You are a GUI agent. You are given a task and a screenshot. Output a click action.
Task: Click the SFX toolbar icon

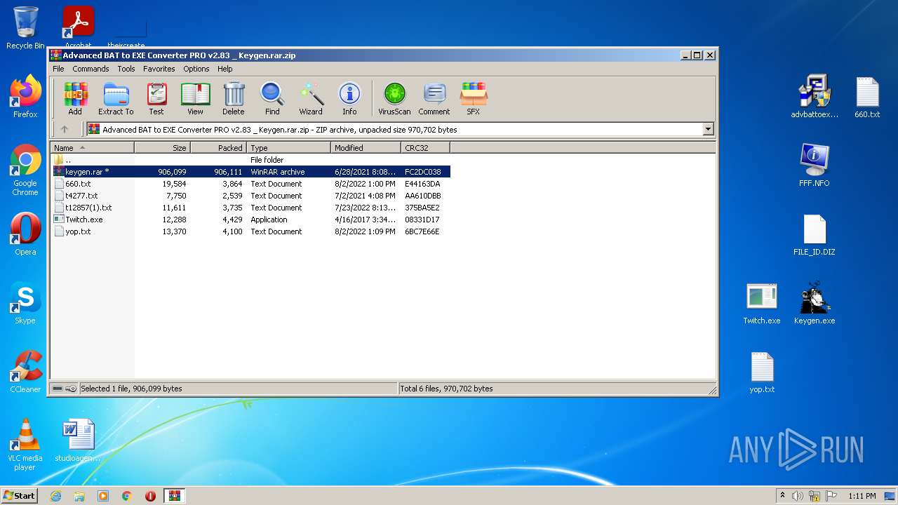pyautogui.click(x=474, y=98)
